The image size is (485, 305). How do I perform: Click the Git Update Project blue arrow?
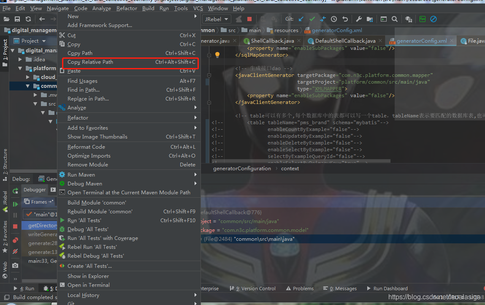click(x=301, y=19)
